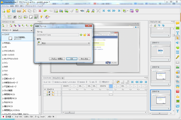Click the save project icon in toolbar

coord(14,11)
